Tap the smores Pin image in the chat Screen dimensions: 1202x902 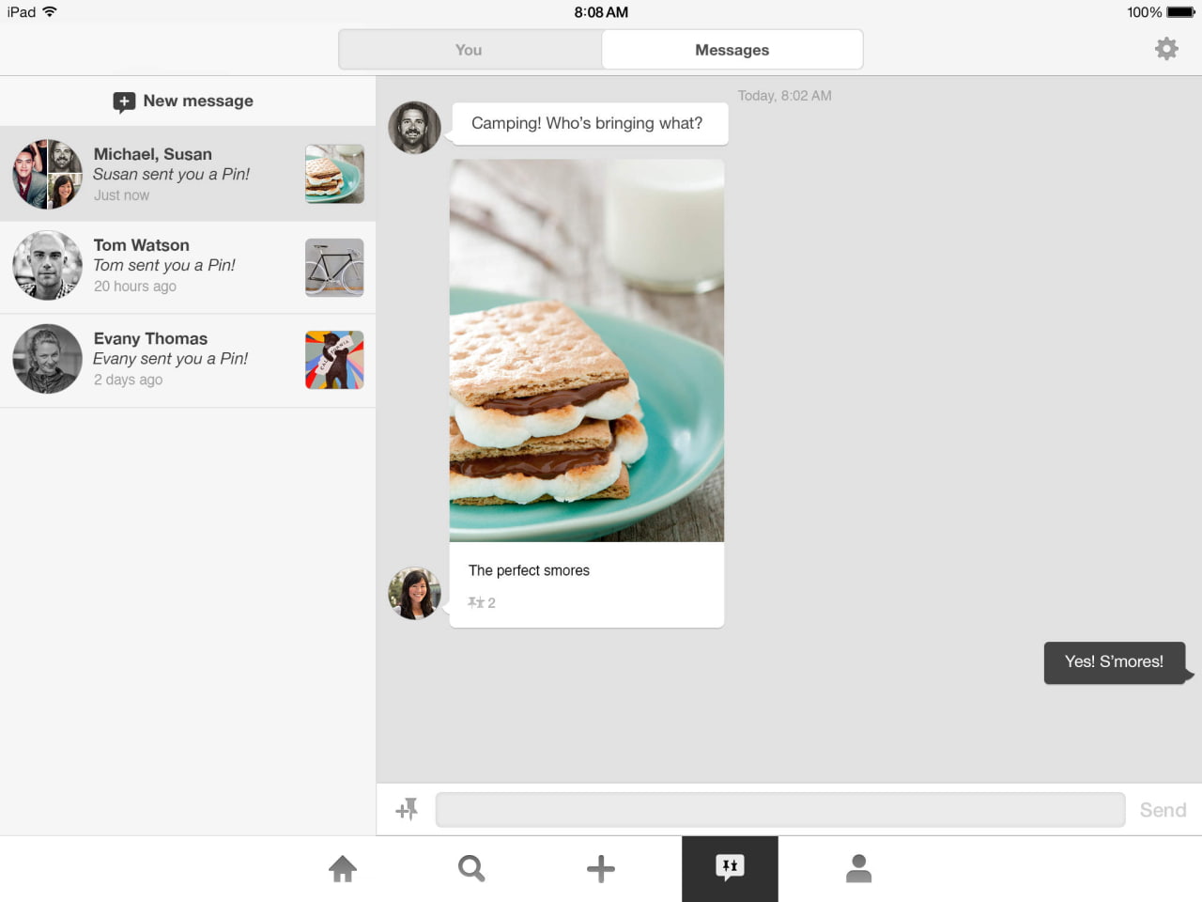click(587, 350)
